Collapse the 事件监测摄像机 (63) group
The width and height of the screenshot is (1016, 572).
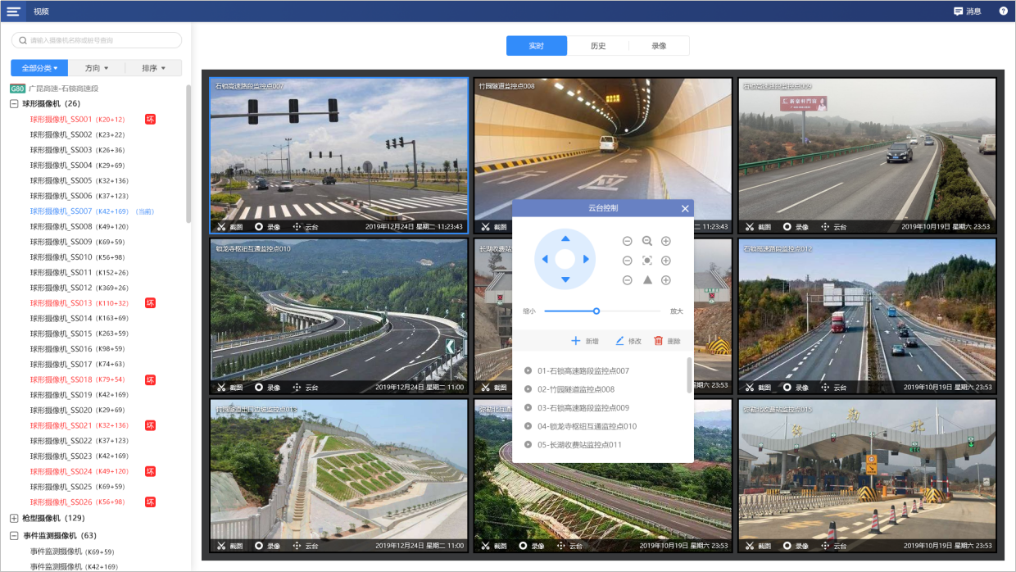(x=14, y=535)
